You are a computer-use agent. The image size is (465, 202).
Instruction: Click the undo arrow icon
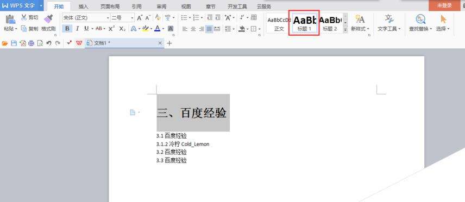49,43
